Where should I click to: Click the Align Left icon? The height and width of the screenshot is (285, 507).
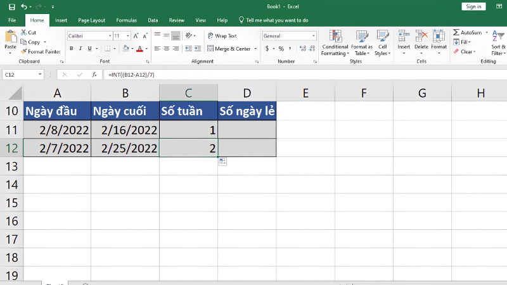(x=157, y=49)
